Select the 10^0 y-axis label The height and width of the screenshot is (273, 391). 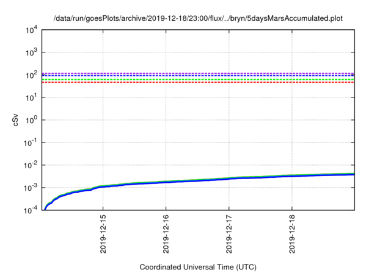31,120
